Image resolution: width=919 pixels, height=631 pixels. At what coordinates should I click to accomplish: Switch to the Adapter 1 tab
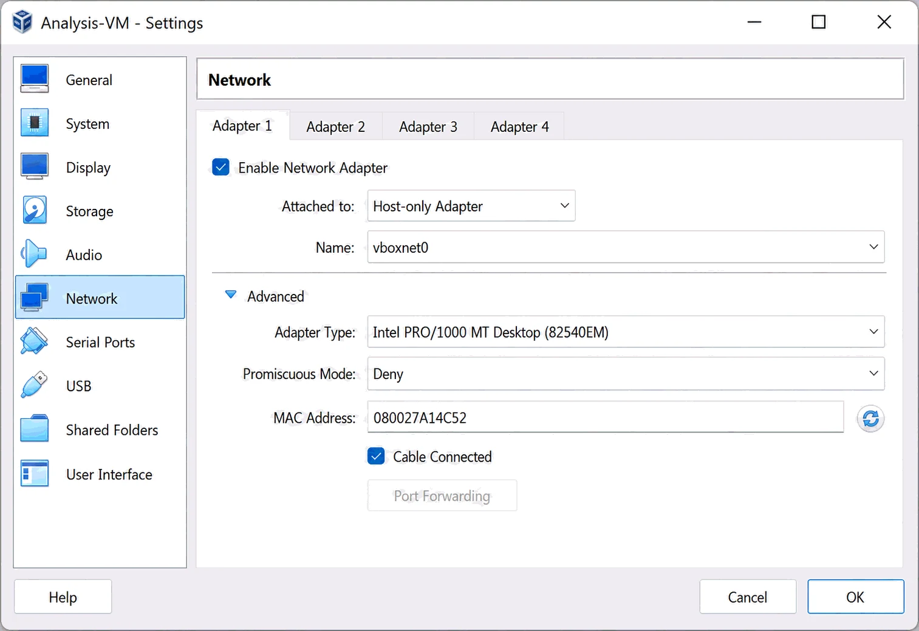coord(242,126)
